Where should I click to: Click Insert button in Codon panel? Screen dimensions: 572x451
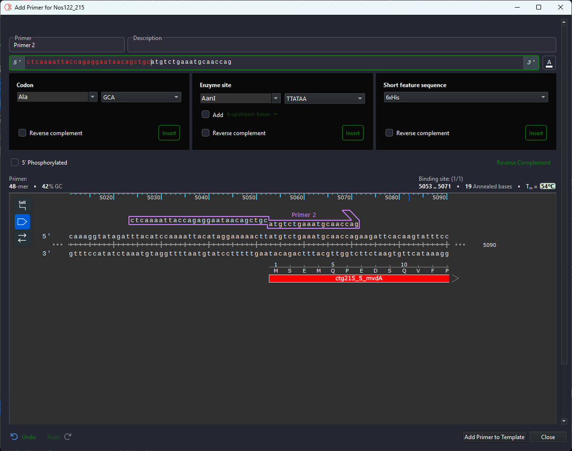point(169,133)
